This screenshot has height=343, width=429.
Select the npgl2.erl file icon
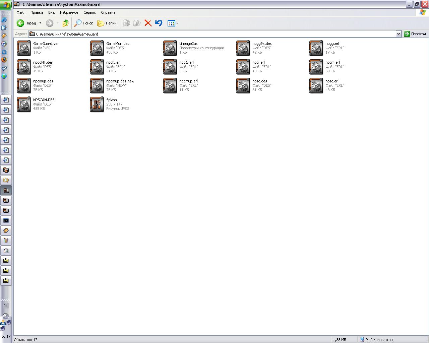tap(170, 67)
